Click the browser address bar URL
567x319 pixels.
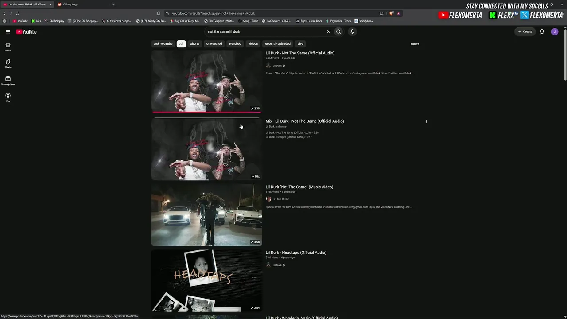214,13
